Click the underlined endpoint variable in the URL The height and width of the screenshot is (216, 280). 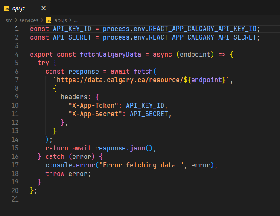click(x=207, y=80)
